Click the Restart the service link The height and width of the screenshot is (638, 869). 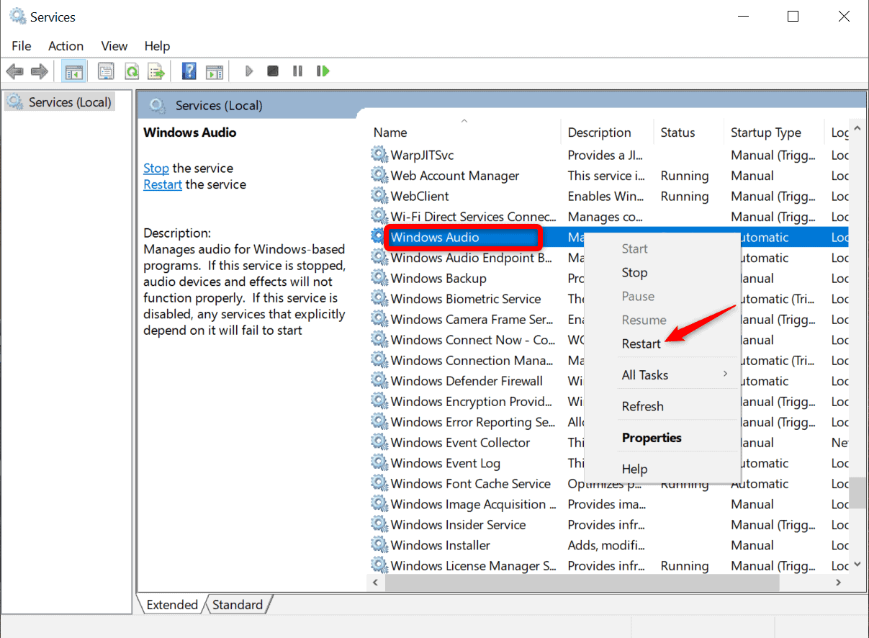tap(163, 184)
